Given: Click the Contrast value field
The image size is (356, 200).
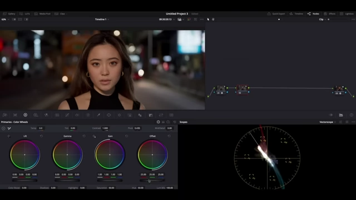Looking at the screenshot, I should (105, 128).
